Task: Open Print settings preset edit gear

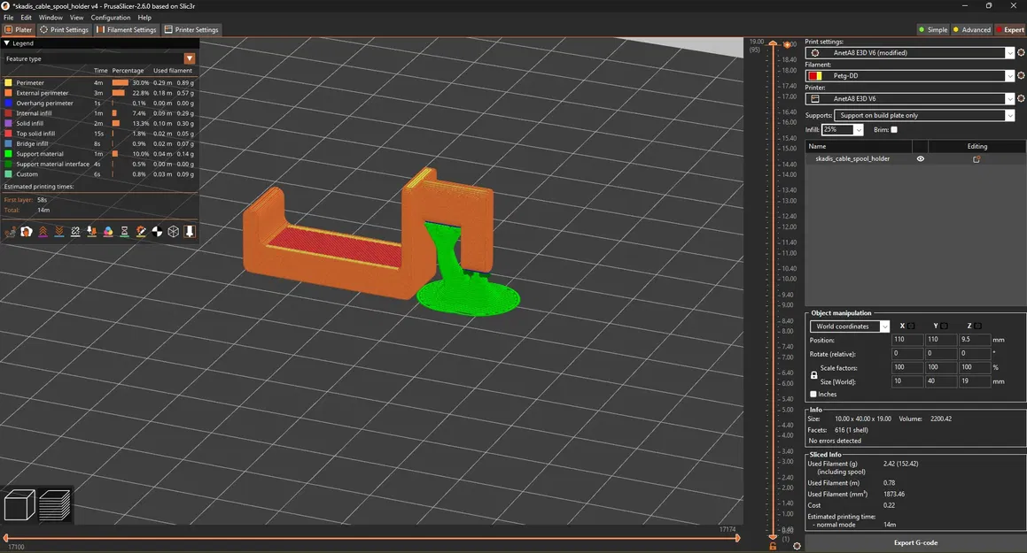Action: point(1021,52)
